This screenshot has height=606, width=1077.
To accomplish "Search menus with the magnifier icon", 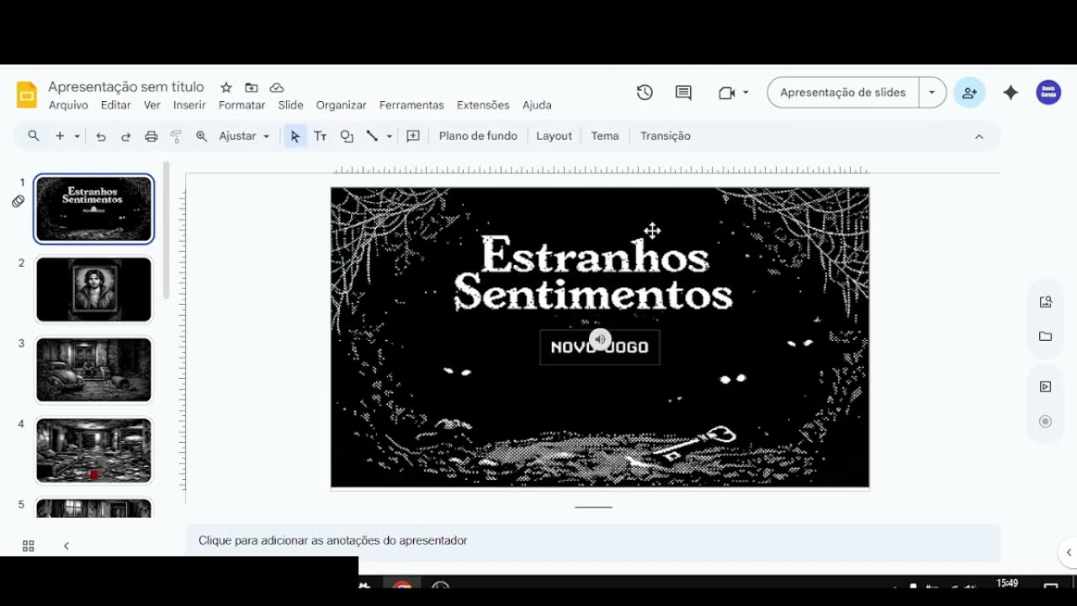I will click(34, 136).
